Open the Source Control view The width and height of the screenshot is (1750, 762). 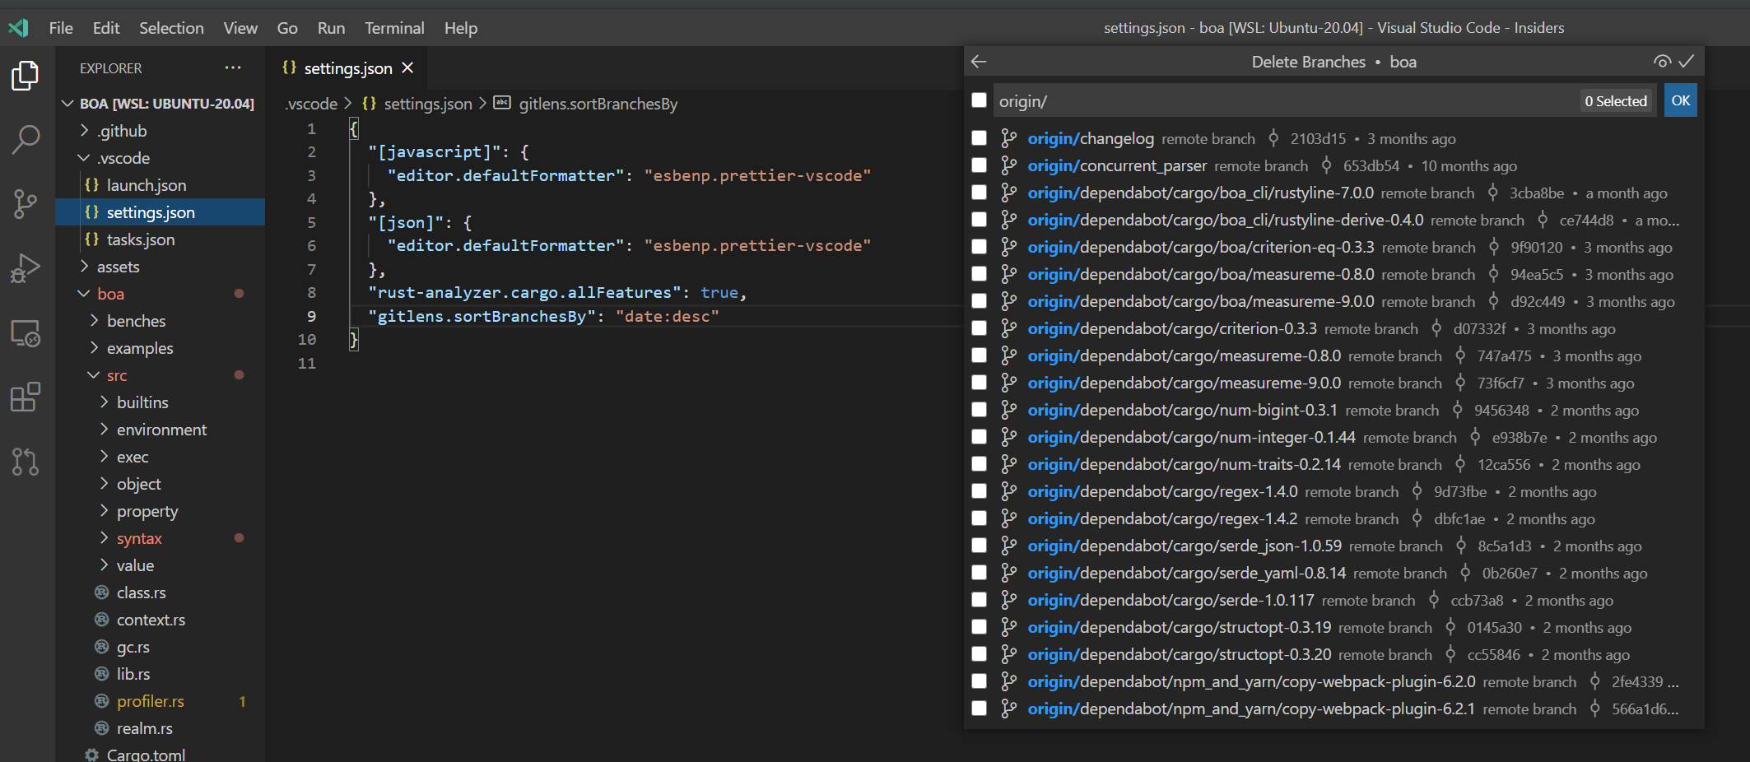point(26,204)
